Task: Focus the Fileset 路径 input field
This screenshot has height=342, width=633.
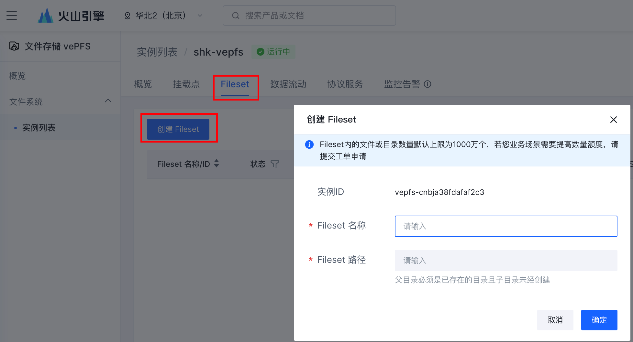Action: pos(506,261)
